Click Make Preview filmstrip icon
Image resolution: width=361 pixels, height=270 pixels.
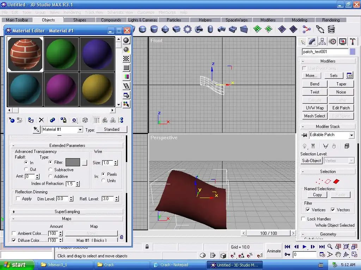click(x=126, y=86)
